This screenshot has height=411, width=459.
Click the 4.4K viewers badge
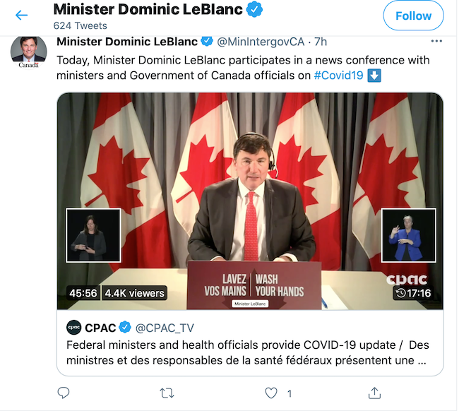point(134,292)
